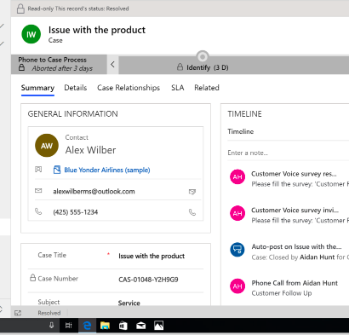Click Case Number value CAS-01048-Y2H9G9
This screenshot has width=349, height=335.
click(x=148, y=280)
